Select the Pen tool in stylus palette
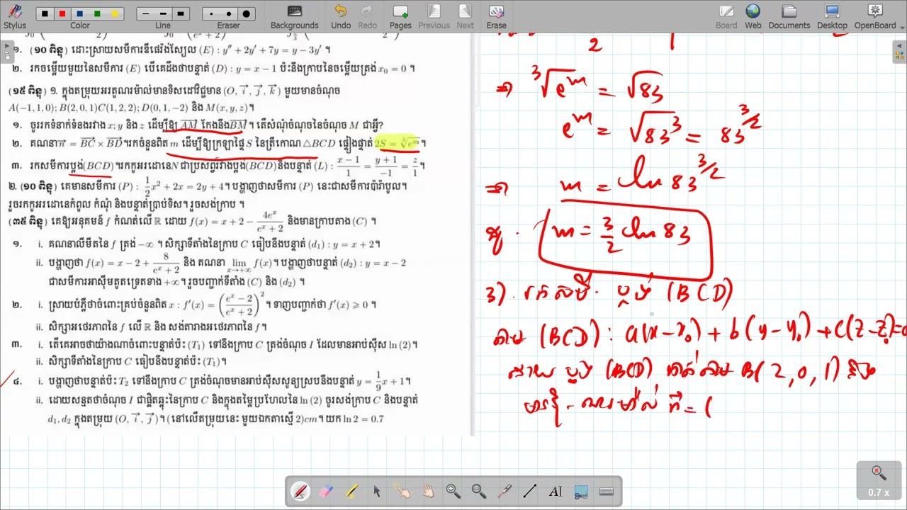This screenshot has width=907, height=510. [300, 491]
